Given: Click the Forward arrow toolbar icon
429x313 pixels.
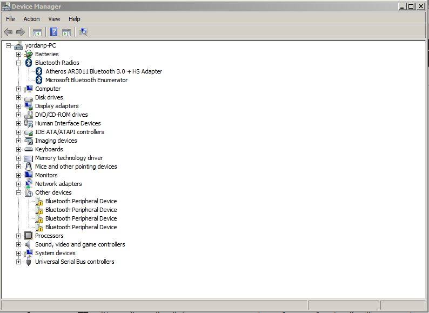Looking at the screenshot, I should (21, 32).
